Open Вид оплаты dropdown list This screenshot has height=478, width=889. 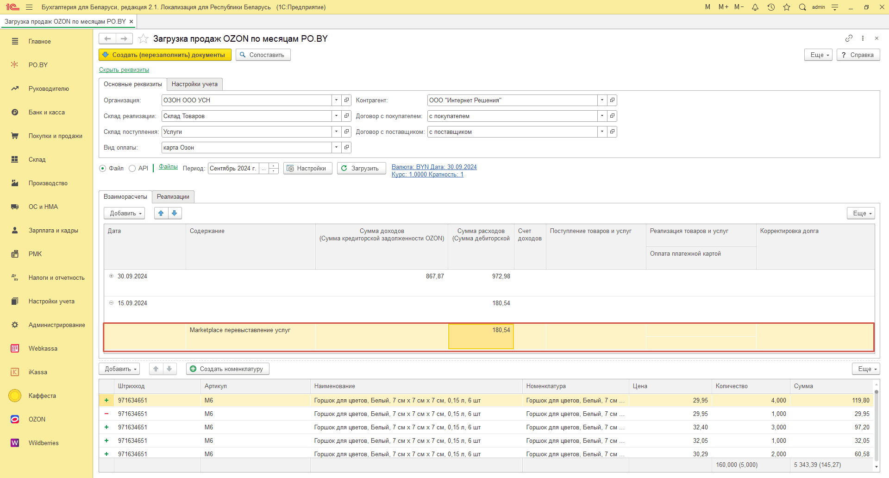[x=337, y=147]
